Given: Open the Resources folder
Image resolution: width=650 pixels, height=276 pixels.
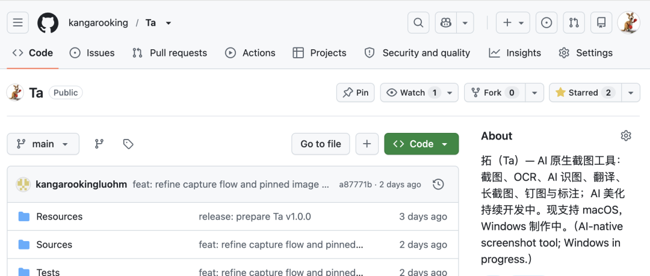Looking at the screenshot, I should click(59, 216).
